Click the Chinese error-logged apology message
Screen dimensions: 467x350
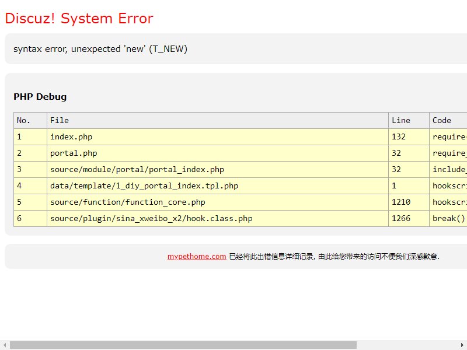334,256
